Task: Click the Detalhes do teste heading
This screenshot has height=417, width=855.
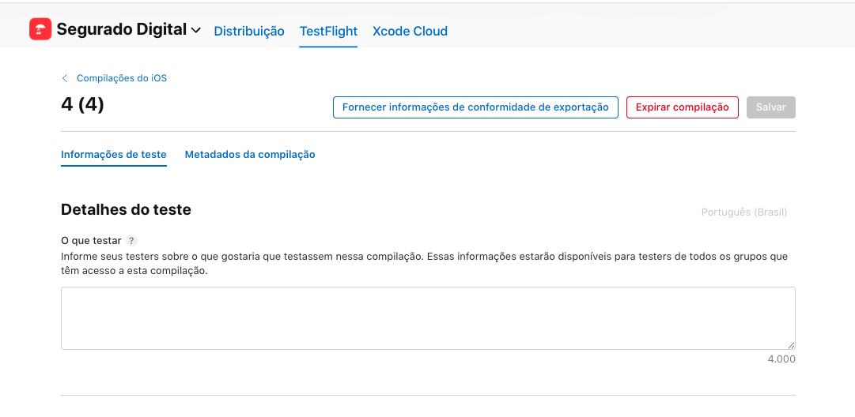Action: pyautogui.click(x=126, y=210)
